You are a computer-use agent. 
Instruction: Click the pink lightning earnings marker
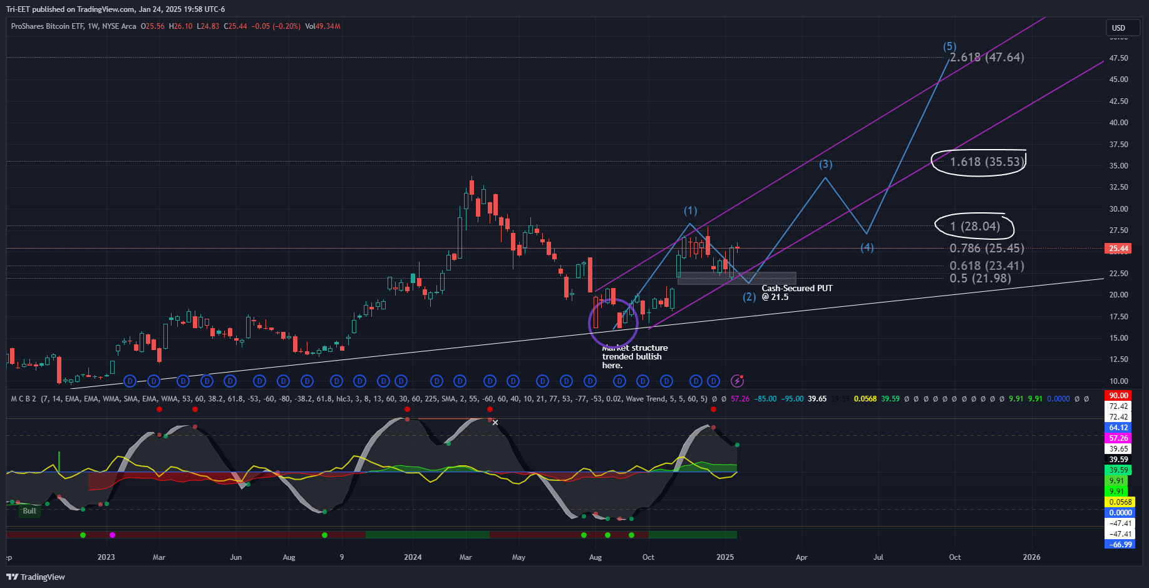737,381
